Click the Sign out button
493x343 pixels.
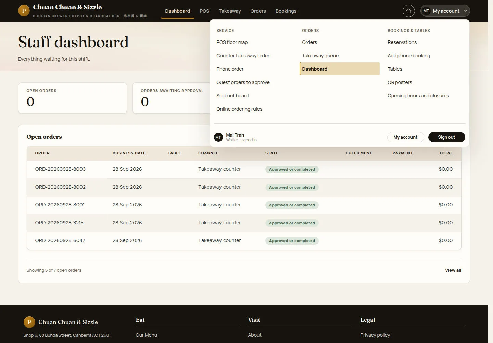(x=446, y=137)
